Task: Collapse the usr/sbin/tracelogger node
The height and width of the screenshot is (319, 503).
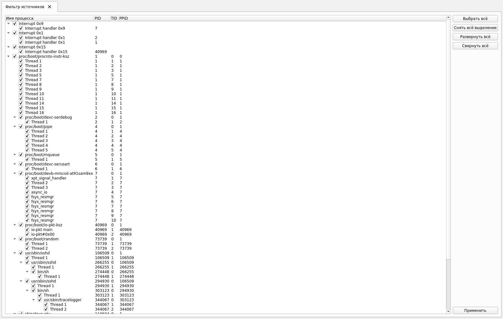Action: (33, 300)
